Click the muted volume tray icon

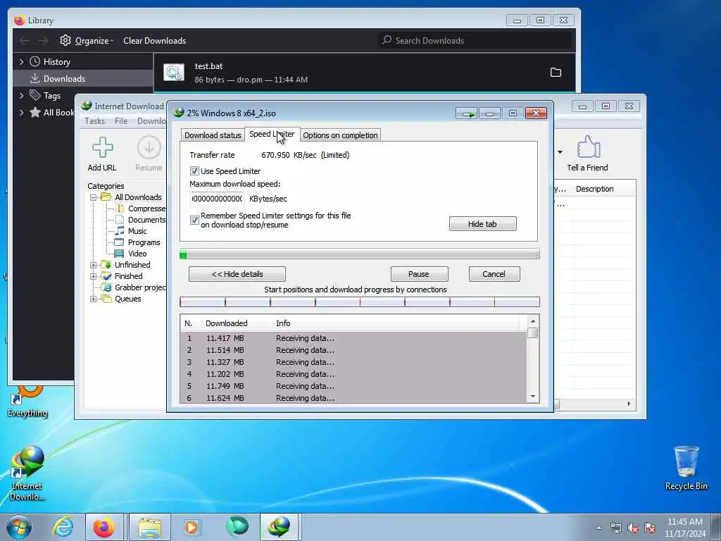click(633, 528)
